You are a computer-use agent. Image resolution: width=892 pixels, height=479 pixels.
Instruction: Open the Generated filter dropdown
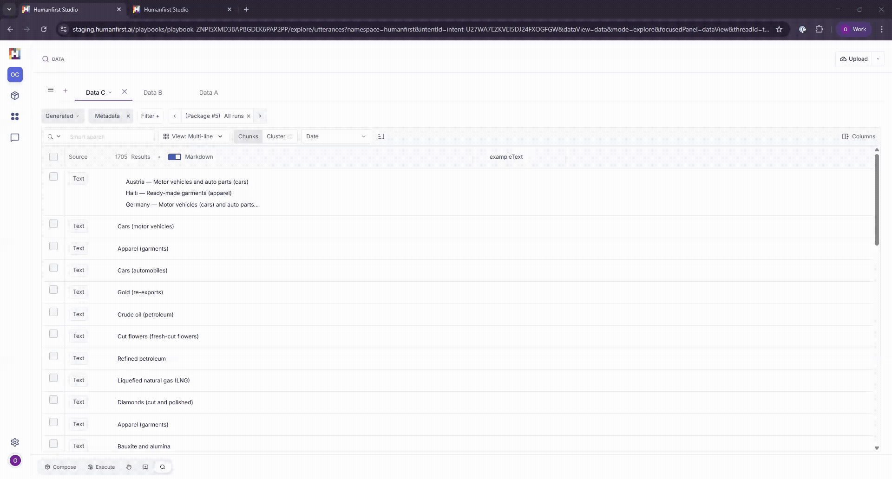62,116
